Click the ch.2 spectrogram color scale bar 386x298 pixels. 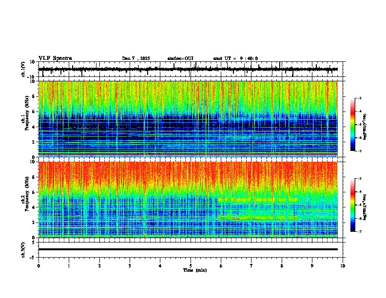point(352,205)
